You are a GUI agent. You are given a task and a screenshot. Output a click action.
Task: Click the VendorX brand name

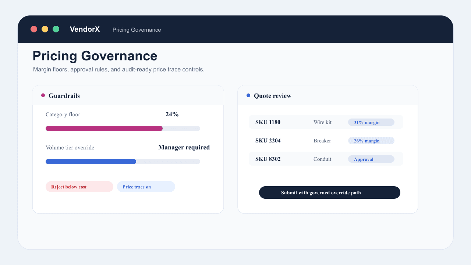pyautogui.click(x=85, y=29)
